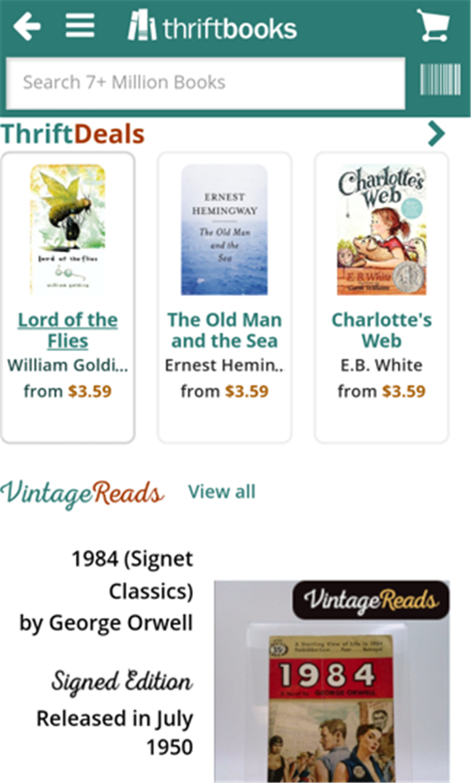
Task: Expand ThriftDeals with the right chevron
Action: coord(436,134)
